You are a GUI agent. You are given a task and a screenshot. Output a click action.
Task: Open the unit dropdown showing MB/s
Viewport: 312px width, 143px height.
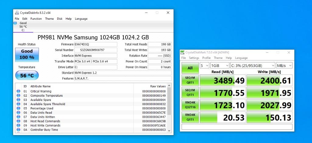point(284,65)
